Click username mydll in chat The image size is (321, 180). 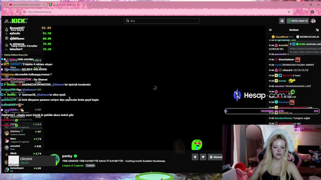[x=278, y=65]
